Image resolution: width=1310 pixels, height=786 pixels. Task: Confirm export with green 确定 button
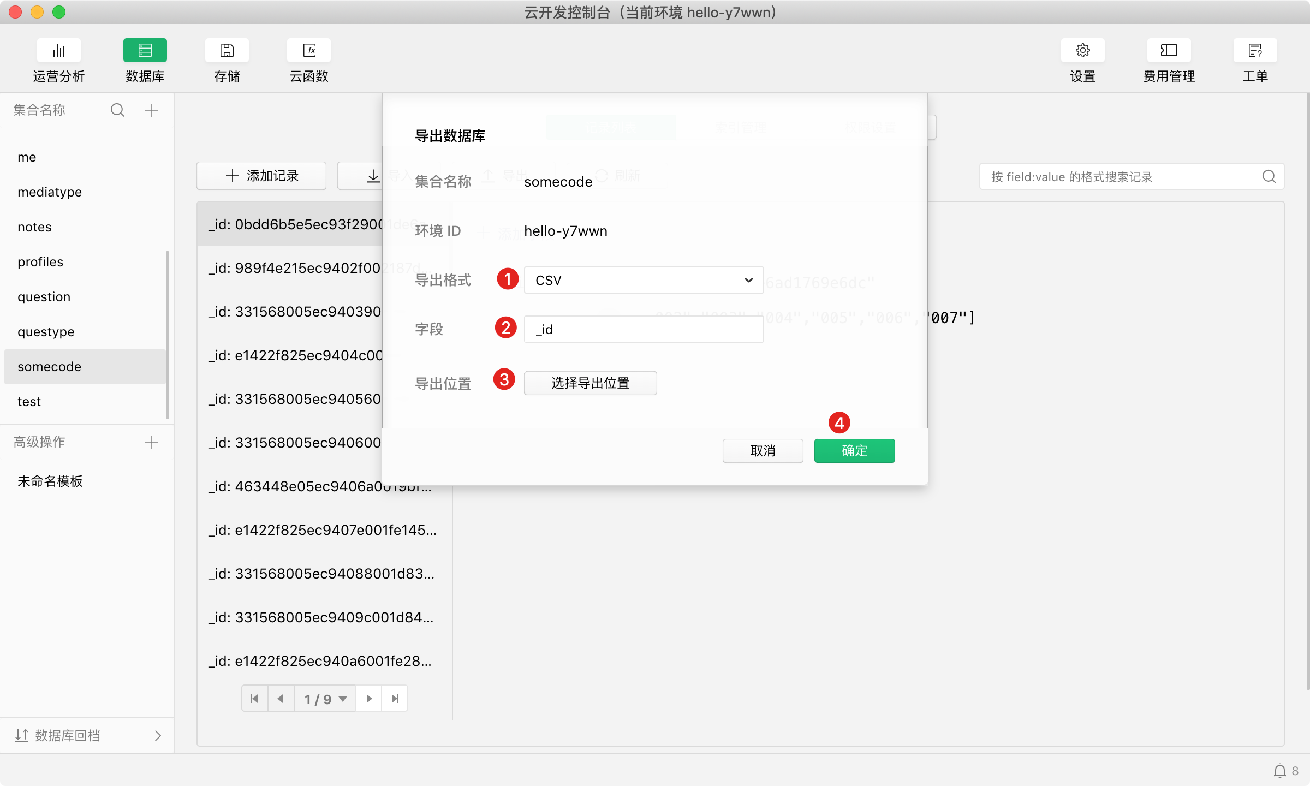[x=854, y=451]
